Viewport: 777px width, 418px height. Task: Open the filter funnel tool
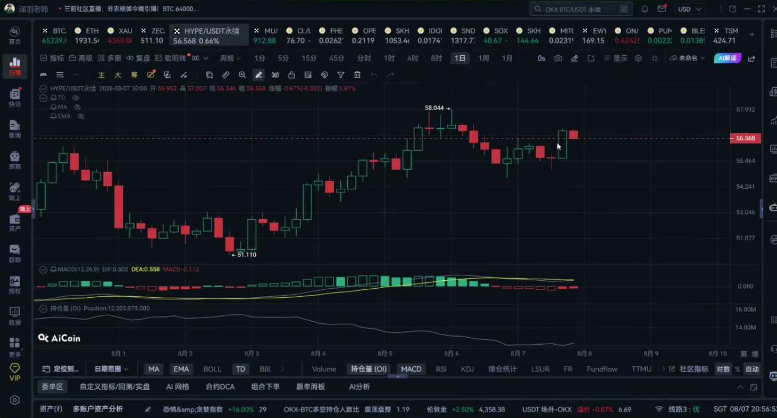[x=341, y=75]
